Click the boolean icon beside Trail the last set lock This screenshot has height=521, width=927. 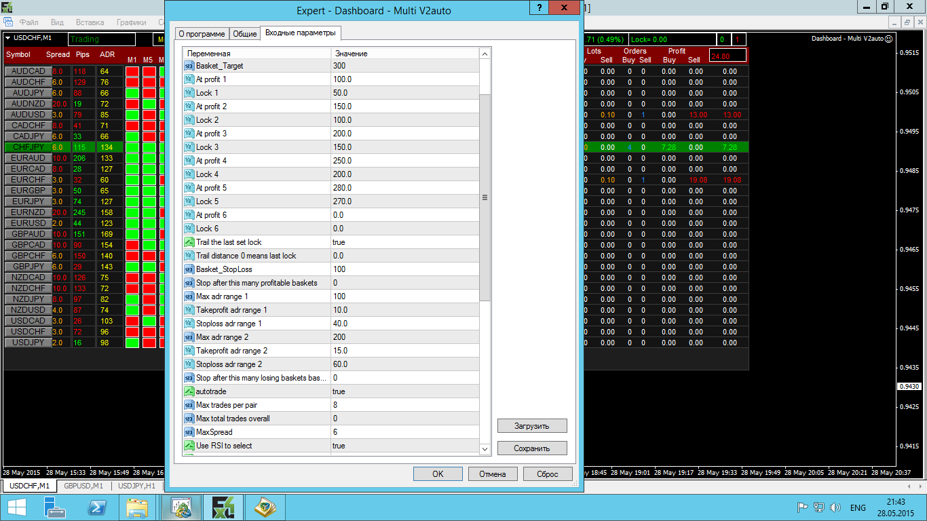(189, 242)
